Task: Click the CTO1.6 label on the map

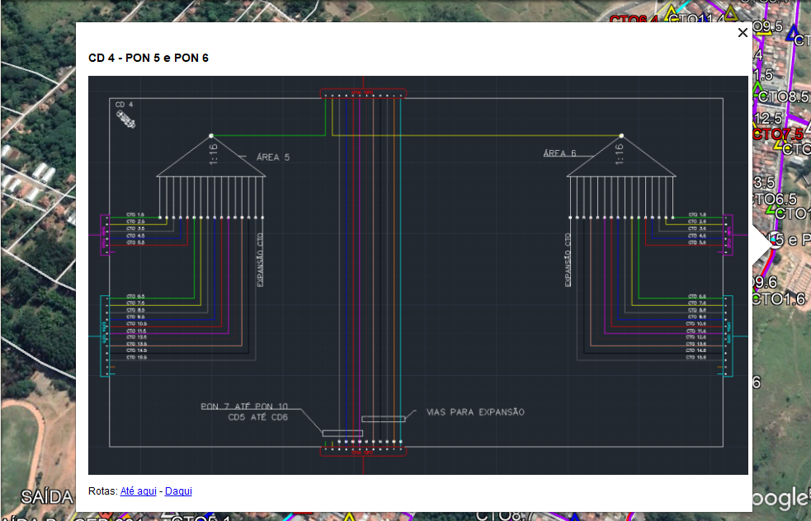Action: tap(780, 299)
